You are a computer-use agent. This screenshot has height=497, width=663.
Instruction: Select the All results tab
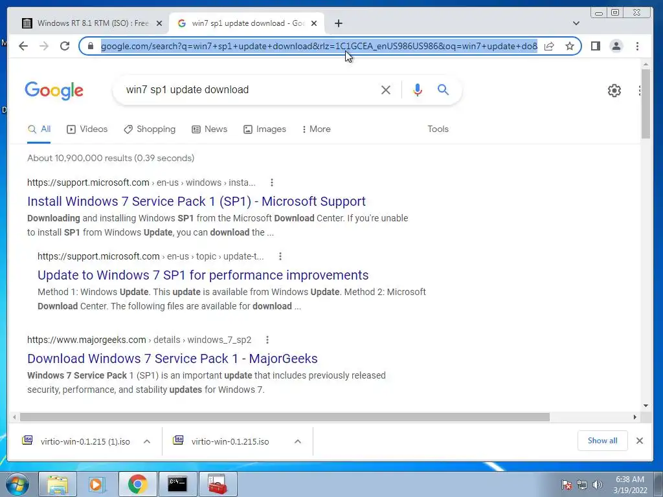point(39,129)
